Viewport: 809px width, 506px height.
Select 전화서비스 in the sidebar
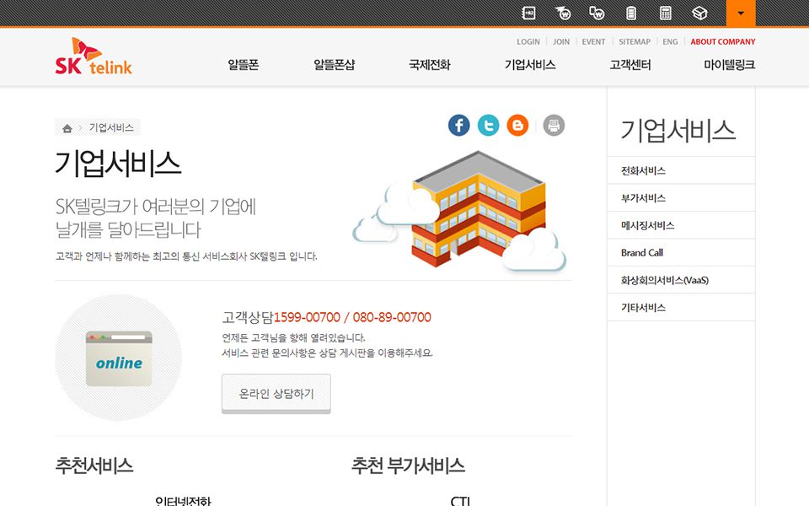click(643, 170)
